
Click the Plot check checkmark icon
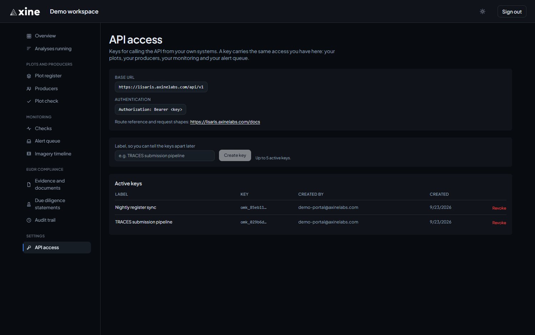click(x=29, y=101)
